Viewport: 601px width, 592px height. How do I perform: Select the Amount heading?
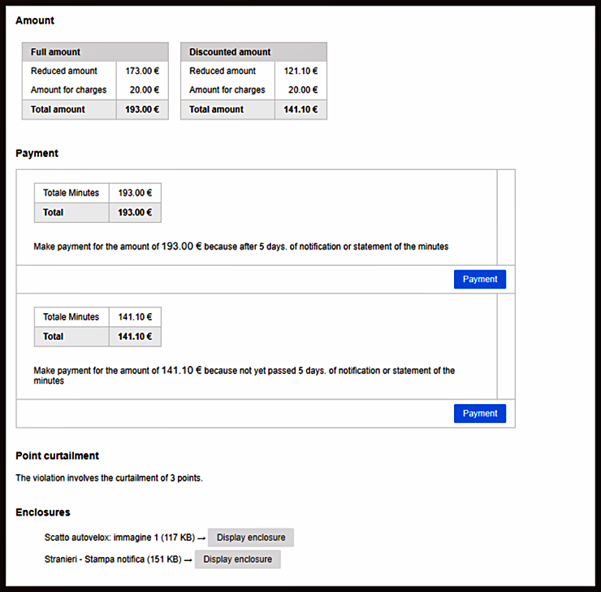(35, 20)
